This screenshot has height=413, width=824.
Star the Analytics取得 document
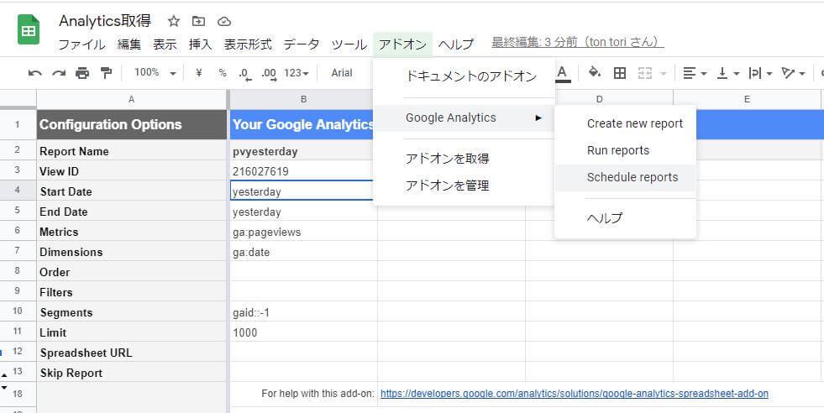coord(173,21)
